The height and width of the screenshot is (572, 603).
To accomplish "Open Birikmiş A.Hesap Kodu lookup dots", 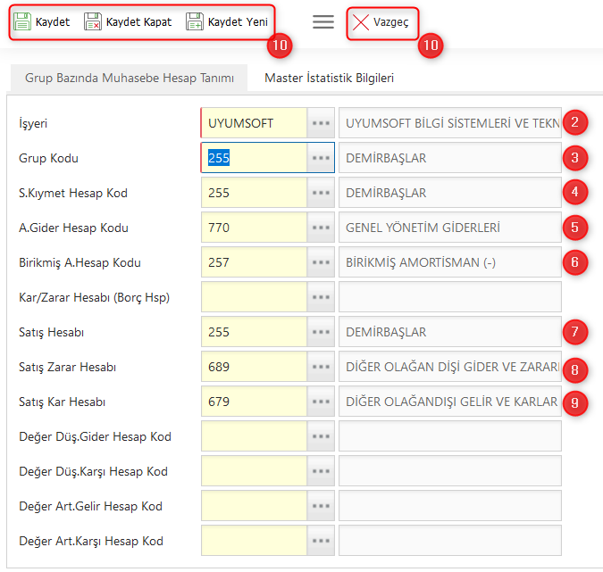I will [321, 262].
